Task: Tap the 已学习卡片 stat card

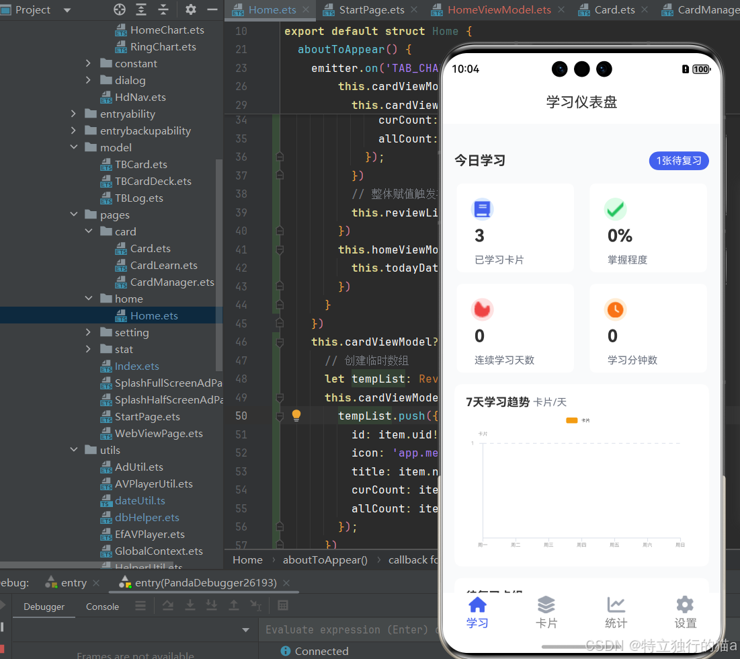Action: (515, 228)
